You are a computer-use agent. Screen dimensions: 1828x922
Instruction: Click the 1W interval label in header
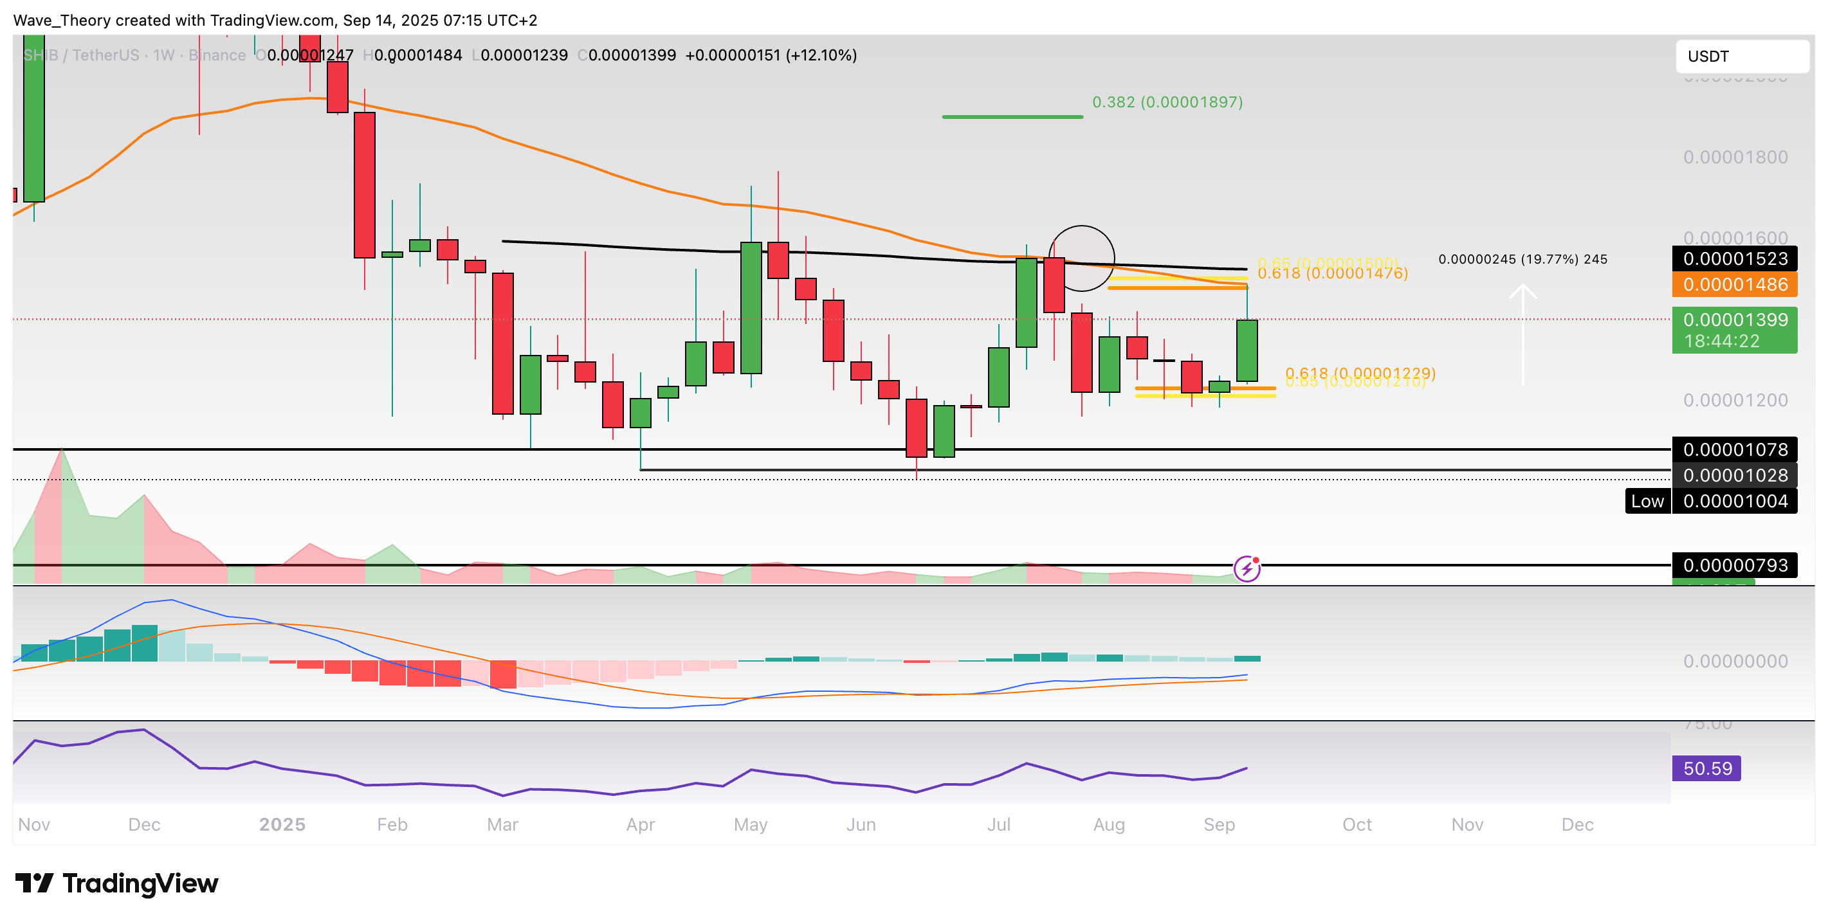(x=163, y=55)
